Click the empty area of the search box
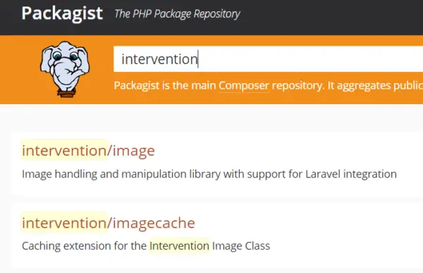This screenshot has width=423, height=273. click(310, 59)
